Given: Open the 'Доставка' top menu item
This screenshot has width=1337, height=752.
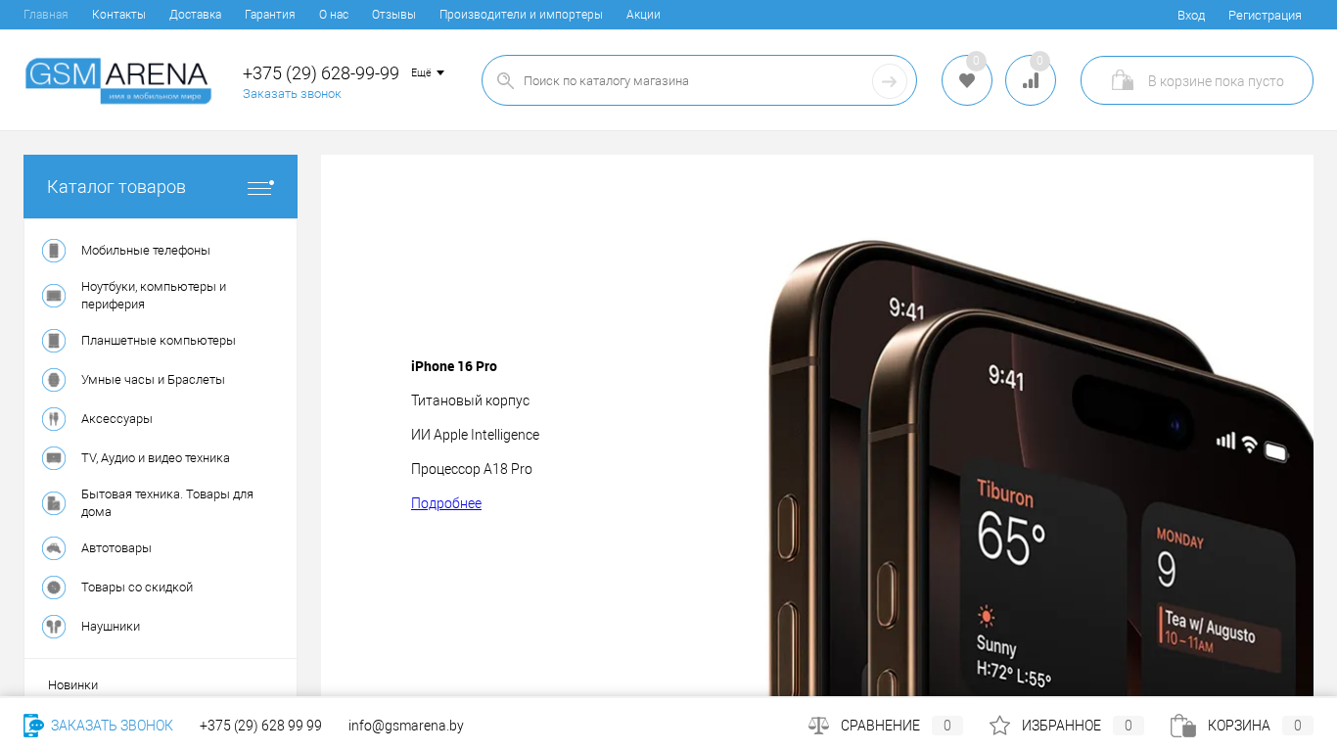Looking at the screenshot, I should [195, 15].
